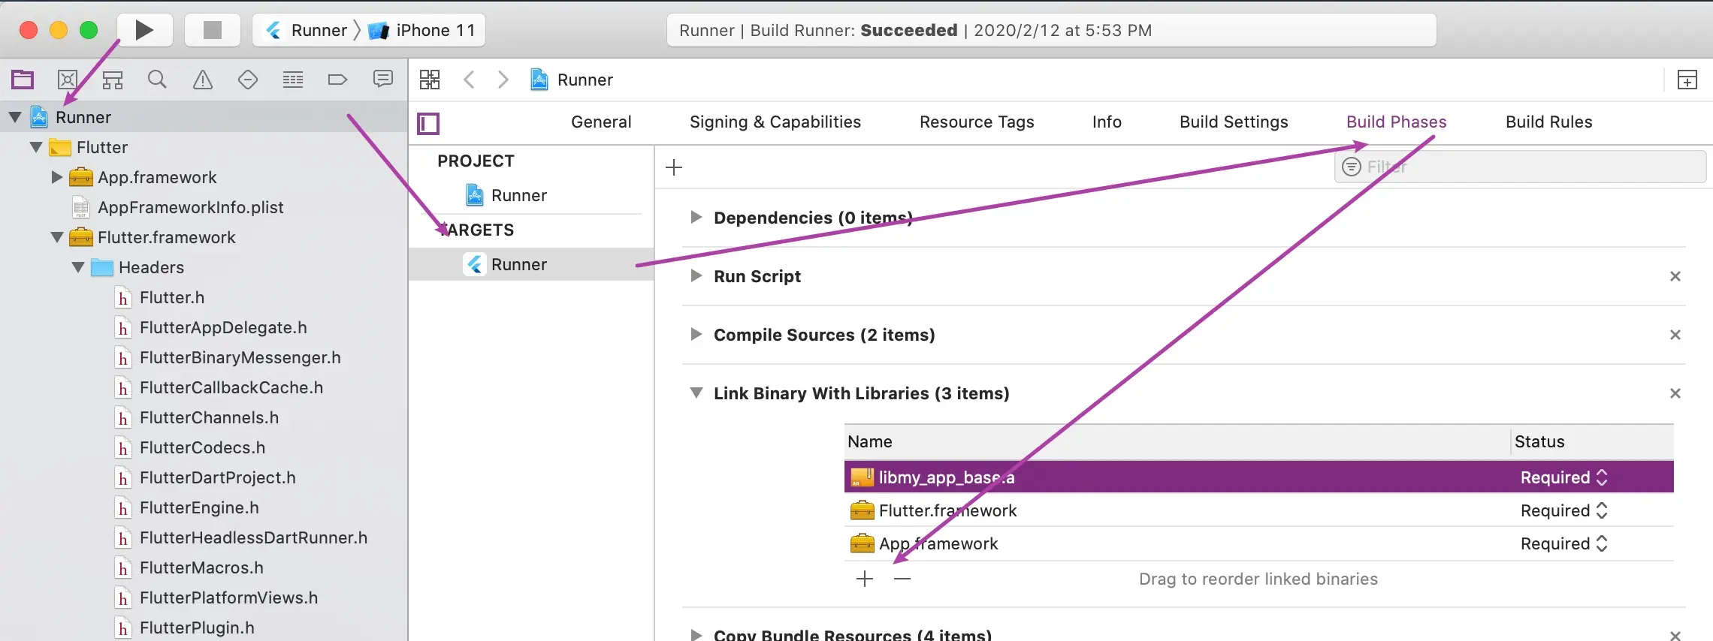Change libmy_app_base.a Required status stepper
1713x641 pixels.
point(1602,477)
